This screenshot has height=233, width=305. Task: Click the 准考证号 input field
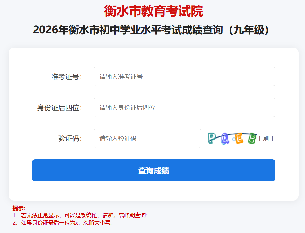[x=184, y=77]
